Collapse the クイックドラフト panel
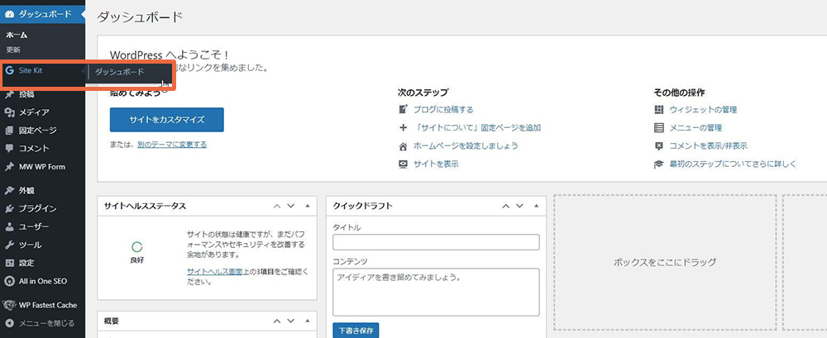Screen dimensions: 827x338 tap(537, 206)
